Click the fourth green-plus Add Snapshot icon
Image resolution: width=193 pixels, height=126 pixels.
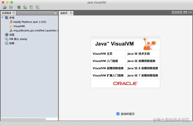pyautogui.click(x=38, y=7)
